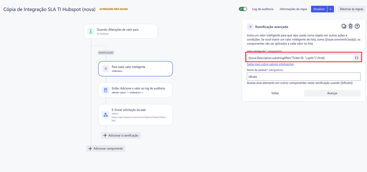Click the webhook icon in Enviar solicitação card

[105, 115]
